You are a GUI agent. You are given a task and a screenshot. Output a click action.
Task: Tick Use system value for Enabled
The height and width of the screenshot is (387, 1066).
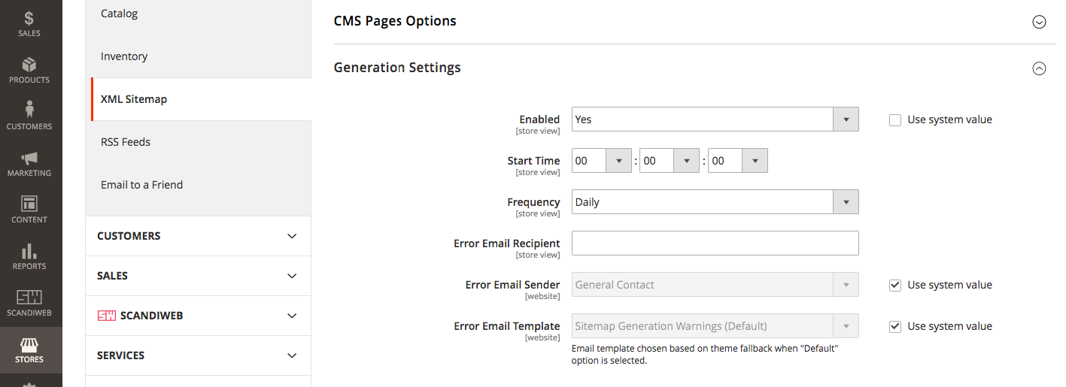coord(895,119)
